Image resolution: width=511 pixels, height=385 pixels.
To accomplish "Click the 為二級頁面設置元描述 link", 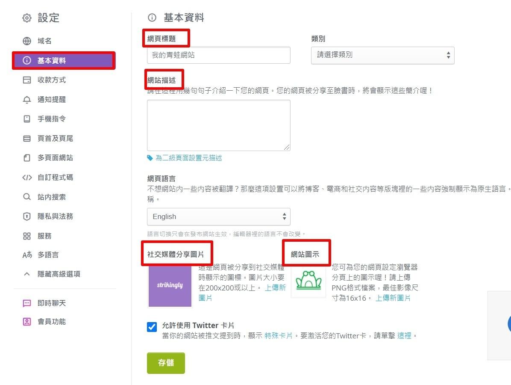I will 188,158.
